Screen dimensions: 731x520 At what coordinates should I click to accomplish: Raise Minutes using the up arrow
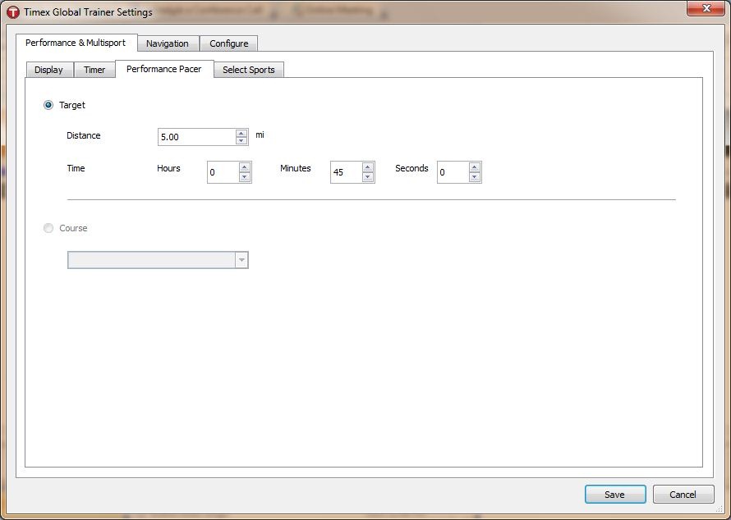click(x=367, y=167)
